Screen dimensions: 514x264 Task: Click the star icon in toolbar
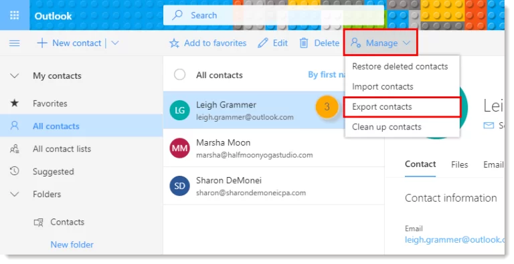coord(174,43)
